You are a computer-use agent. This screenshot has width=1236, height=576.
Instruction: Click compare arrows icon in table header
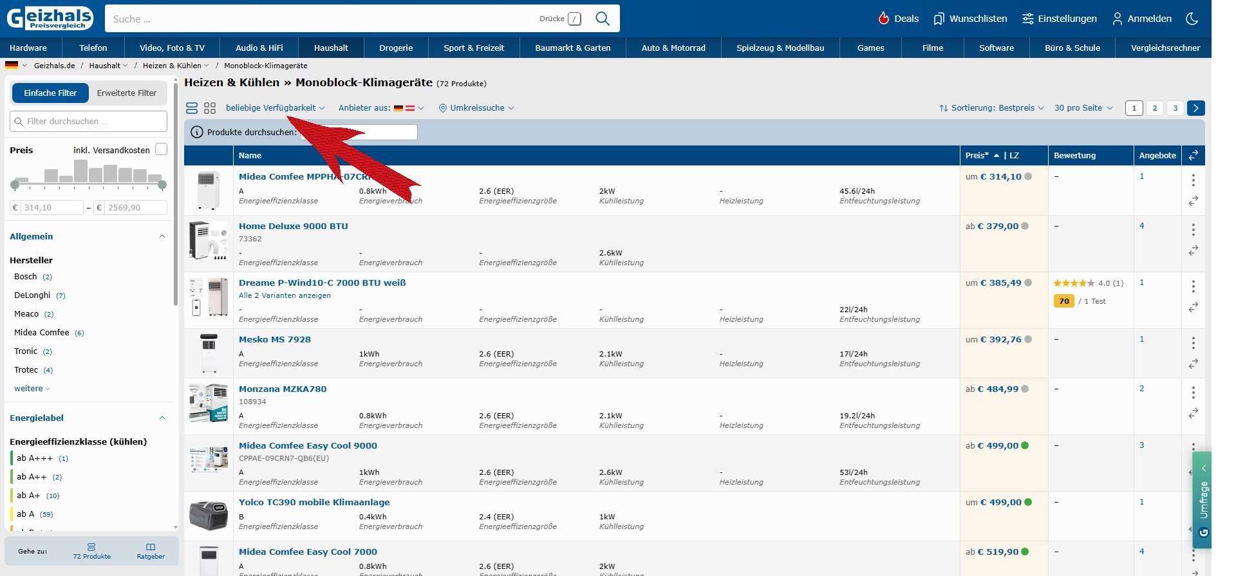pyautogui.click(x=1194, y=156)
